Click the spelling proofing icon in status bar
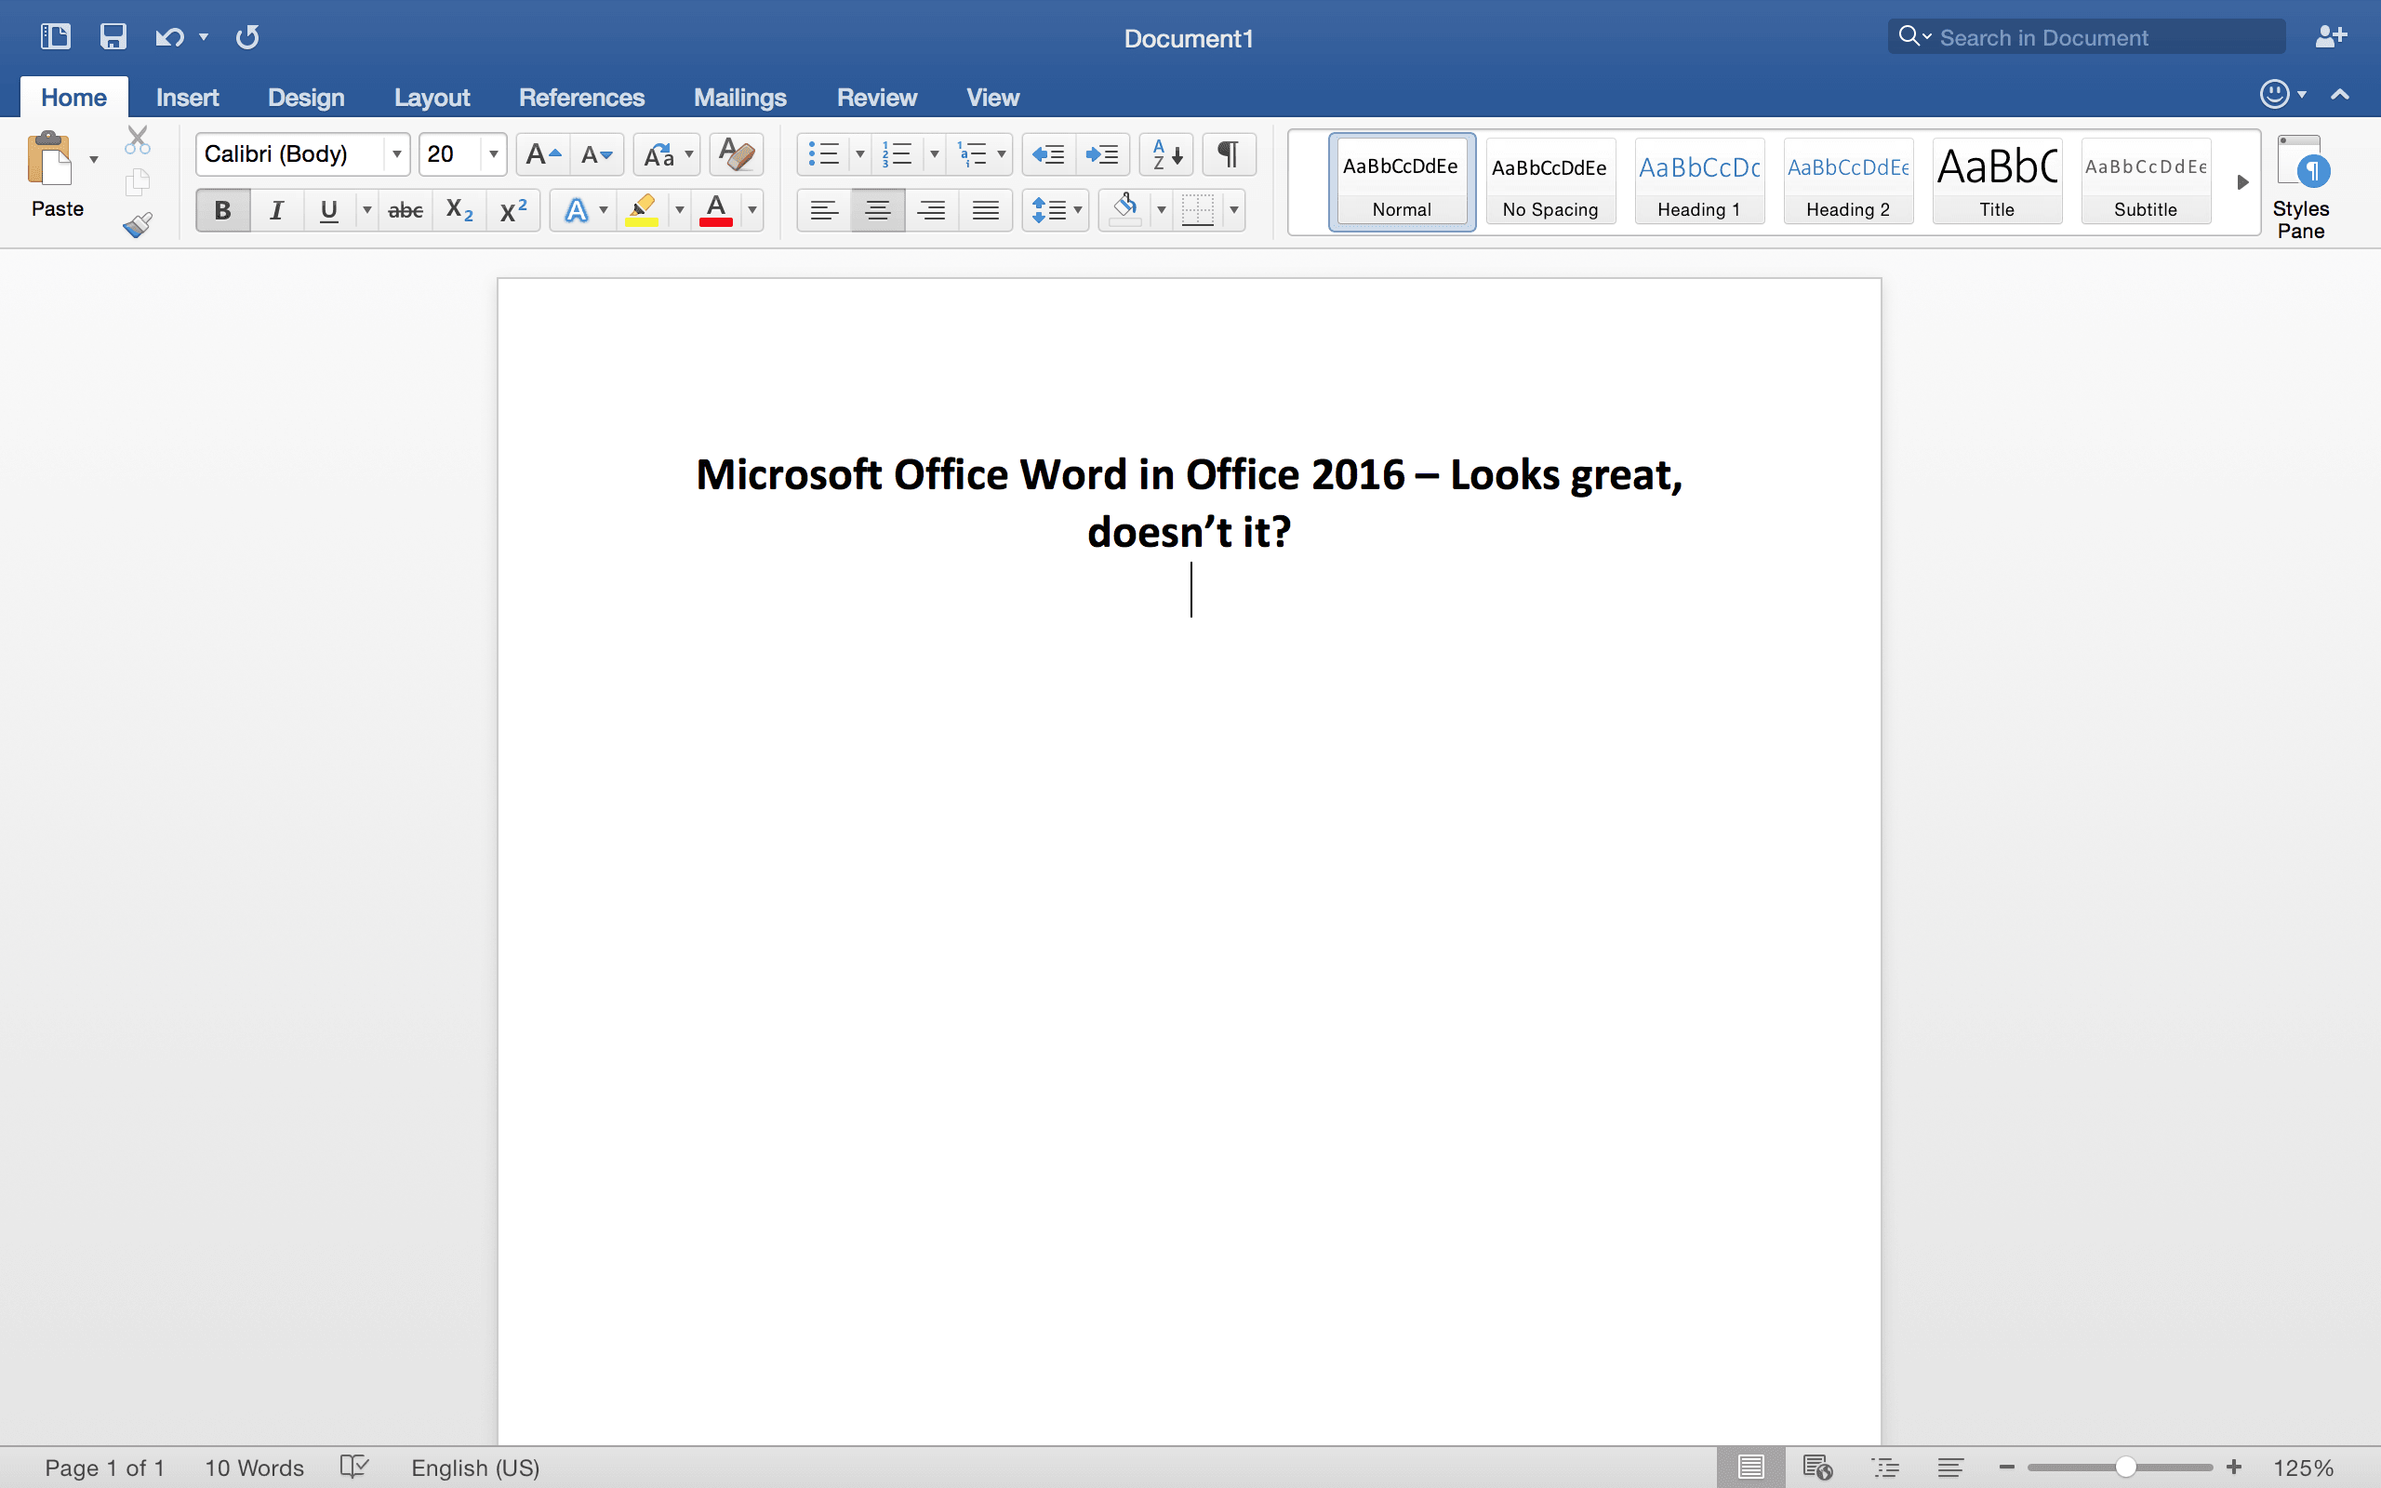 click(x=353, y=1468)
